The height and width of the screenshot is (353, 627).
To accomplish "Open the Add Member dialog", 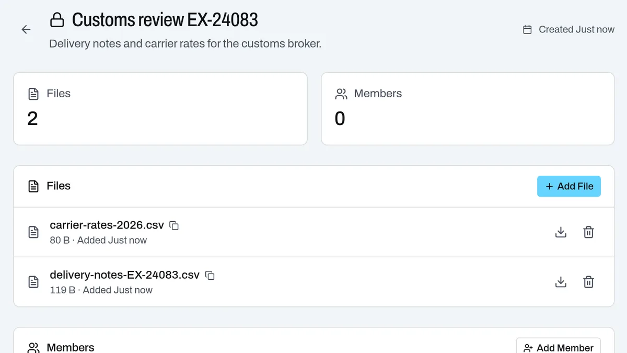I will [x=558, y=346].
